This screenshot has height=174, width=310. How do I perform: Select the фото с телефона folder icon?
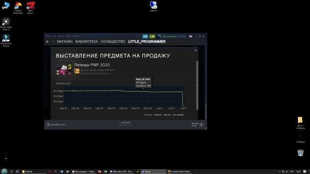tap(300, 123)
